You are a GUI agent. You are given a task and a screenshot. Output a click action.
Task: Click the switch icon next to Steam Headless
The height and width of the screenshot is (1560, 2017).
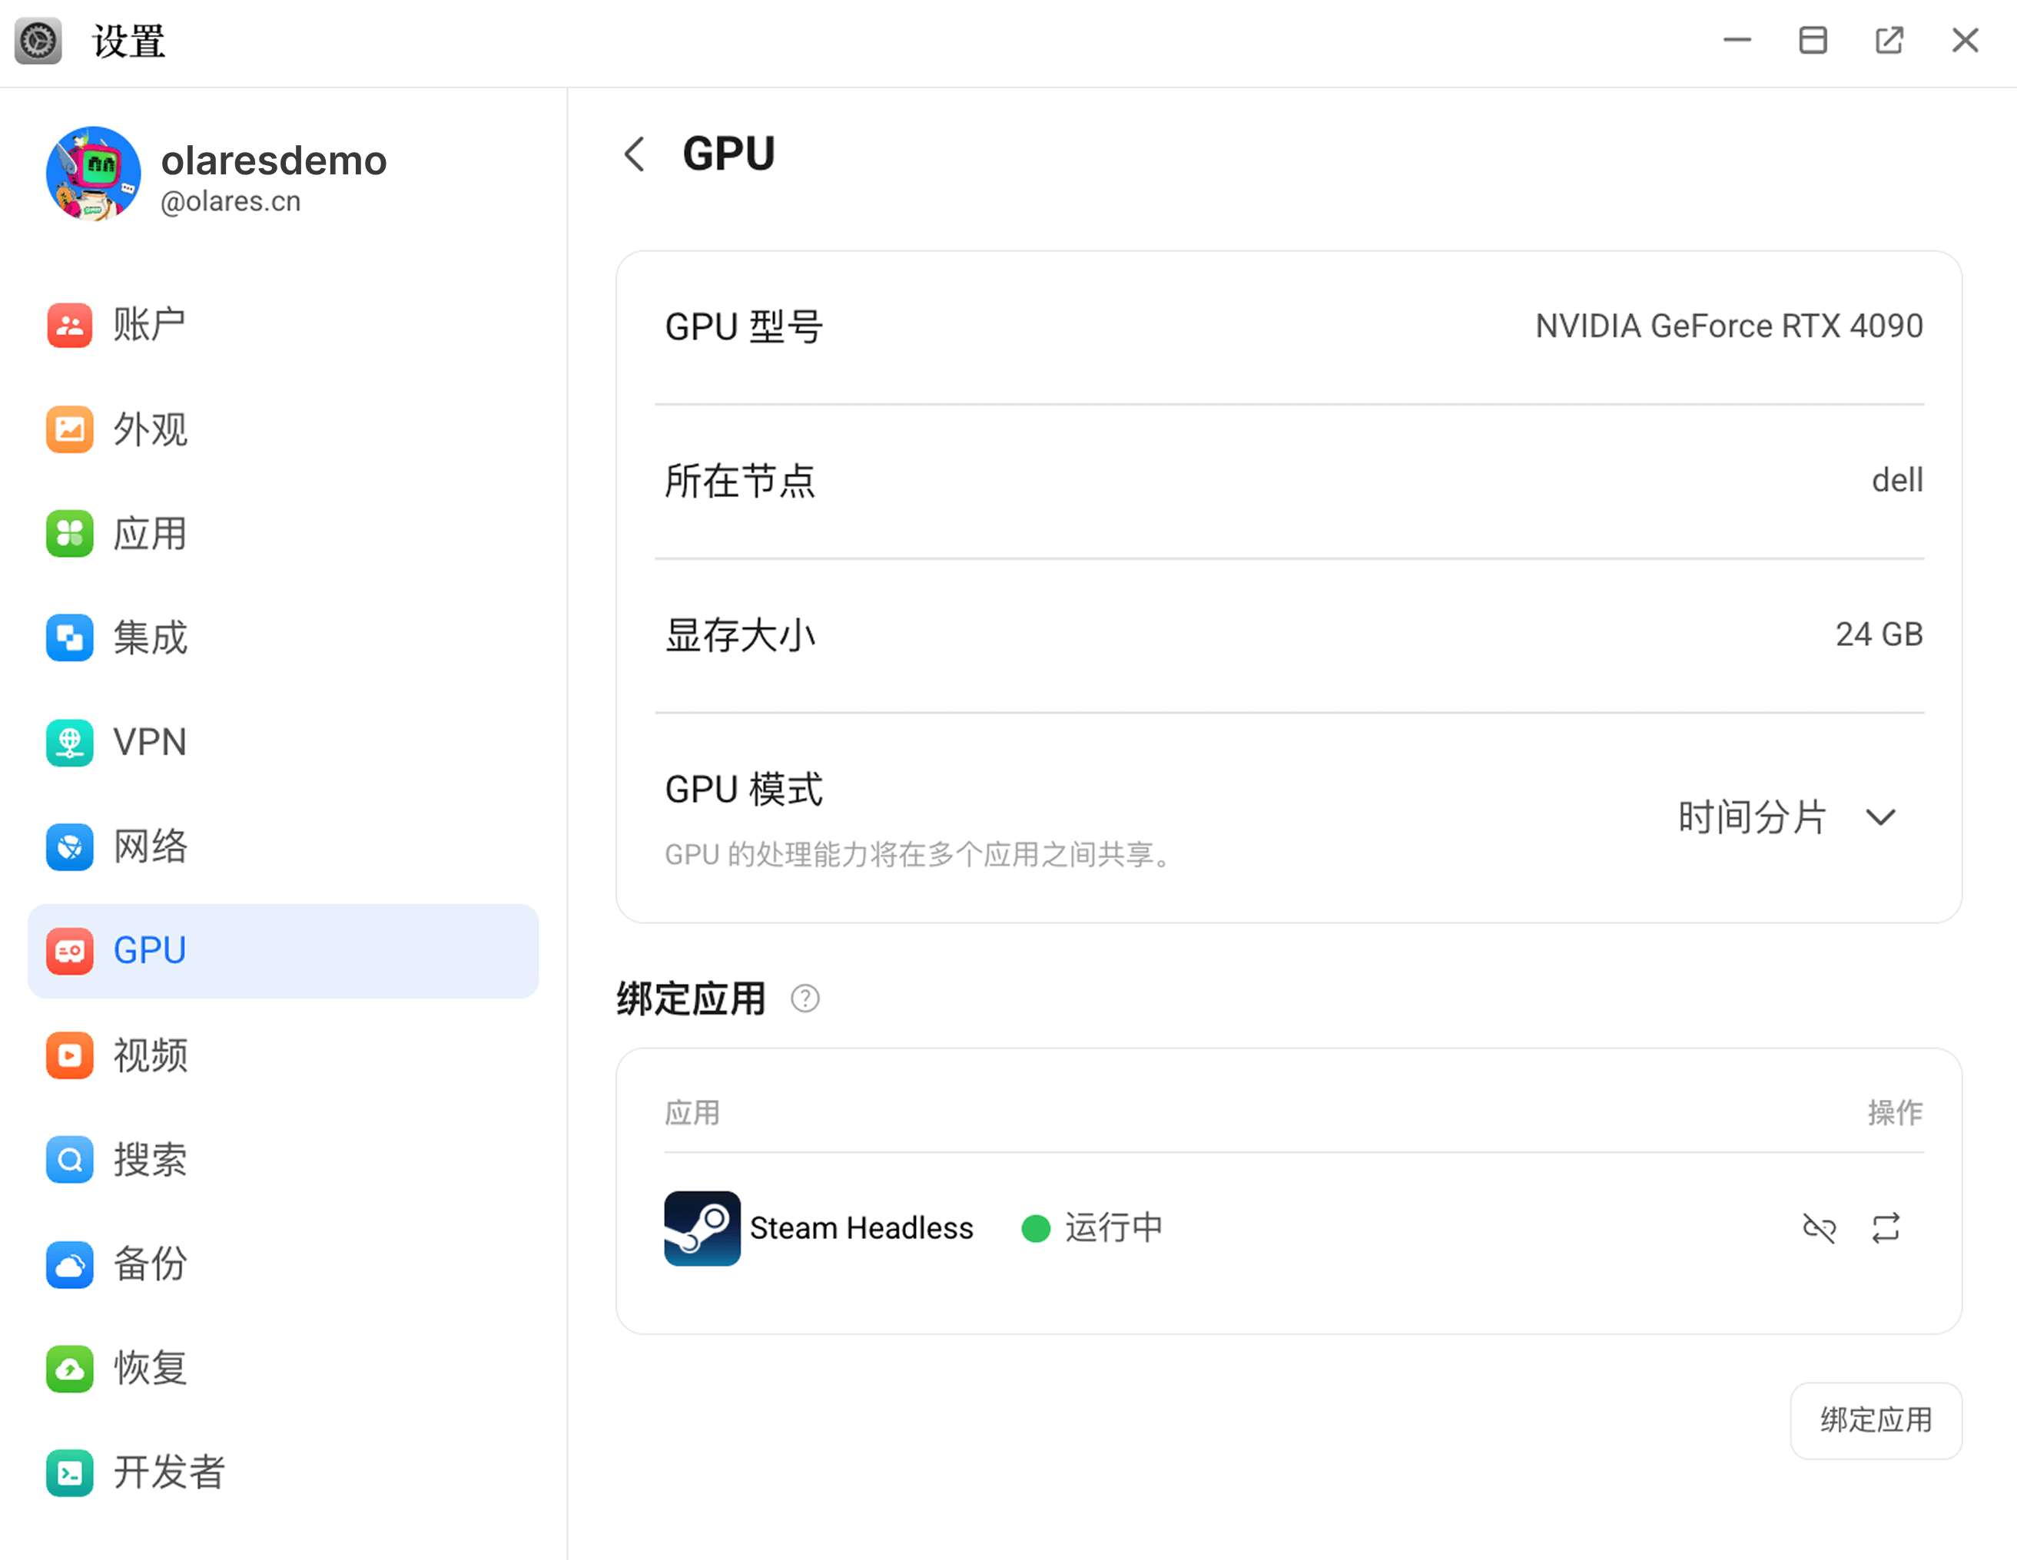click(x=1886, y=1227)
